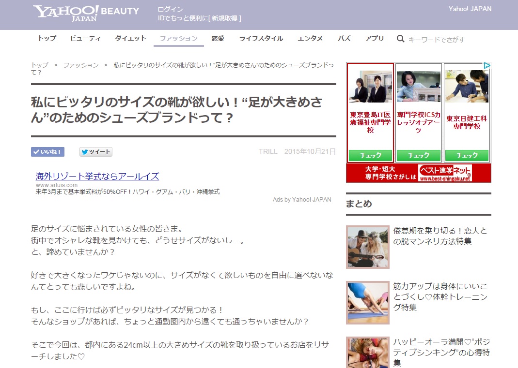The height and width of the screenshot is (368, 518).
Task: Click the search magnifier icon
Action: pos(400,39)
